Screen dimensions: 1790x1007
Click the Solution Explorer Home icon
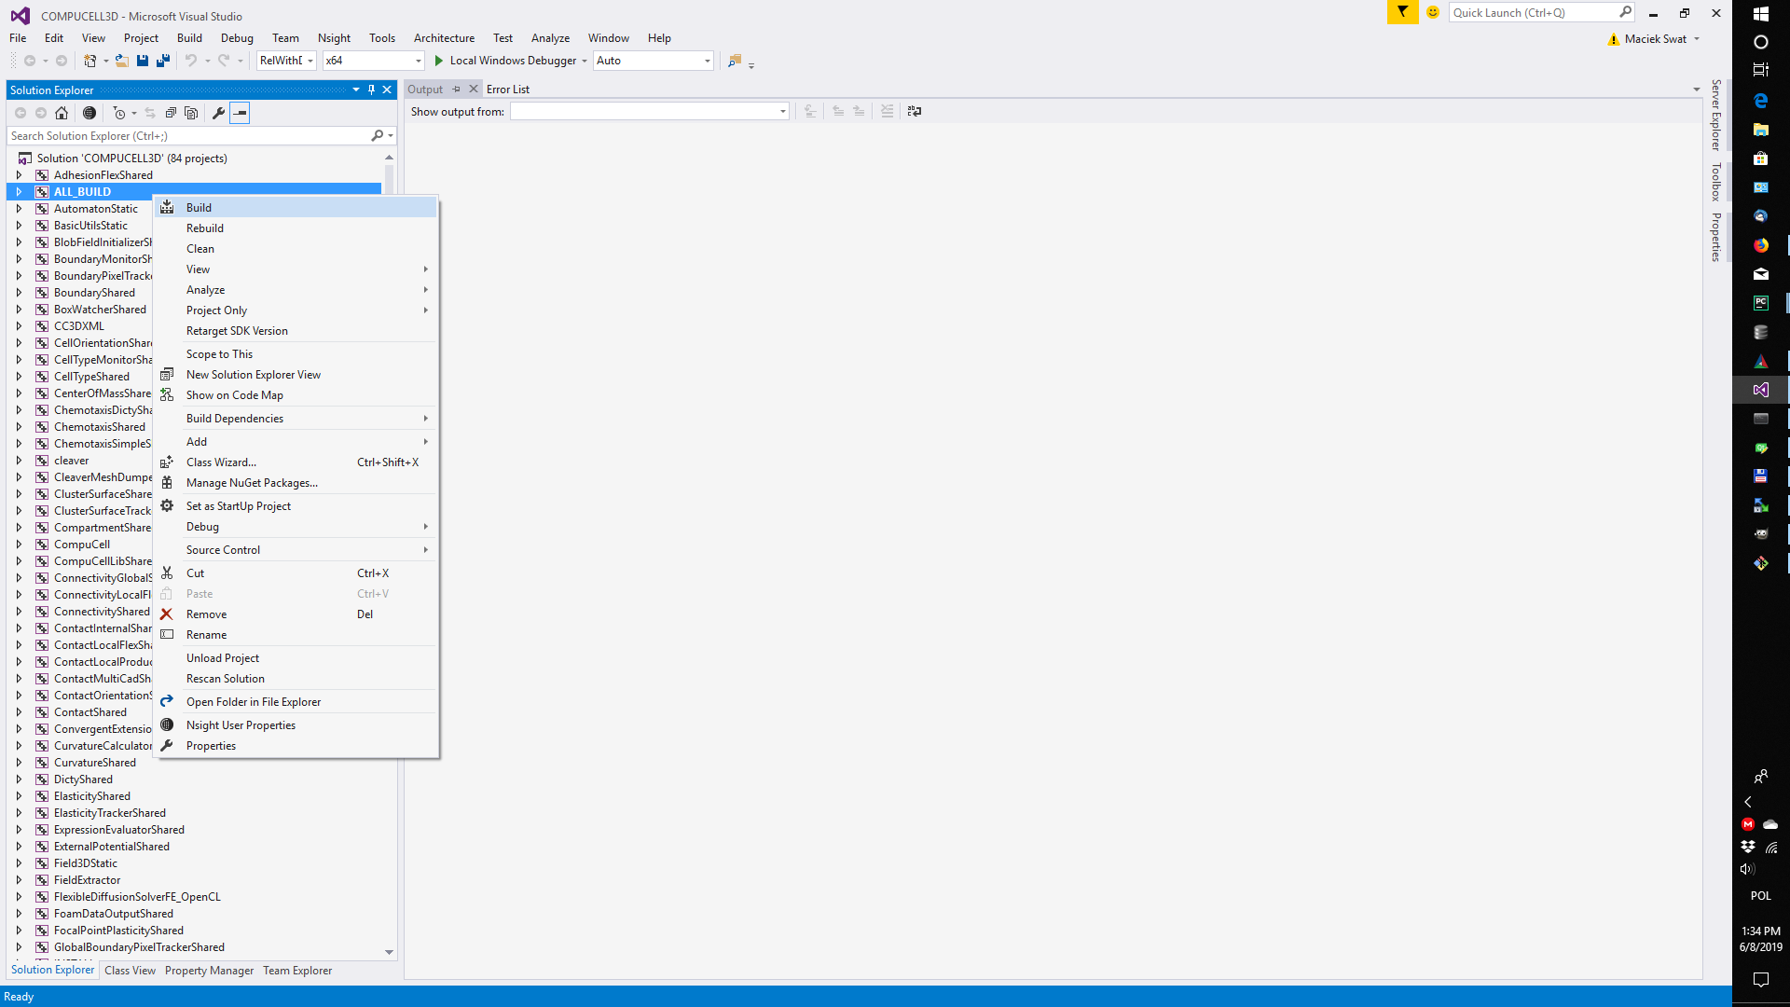[x=62, y=113]
